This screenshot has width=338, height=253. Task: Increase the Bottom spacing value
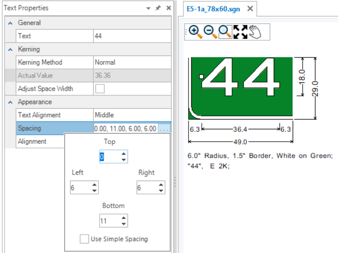[123, 218]
